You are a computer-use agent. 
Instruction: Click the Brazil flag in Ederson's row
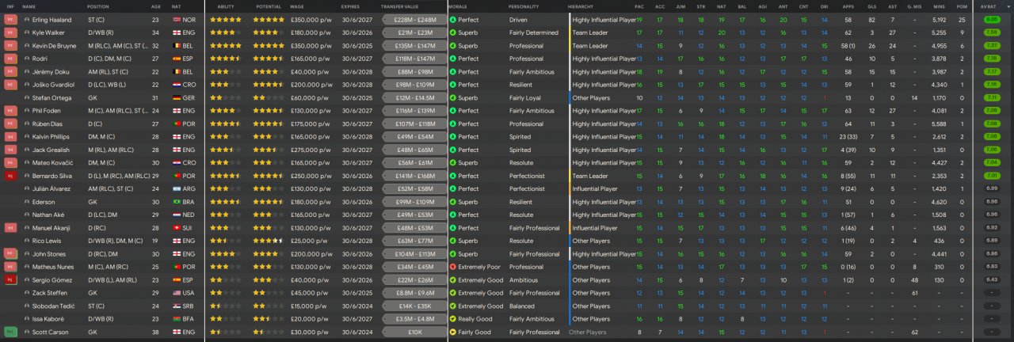tap(177, 202)
